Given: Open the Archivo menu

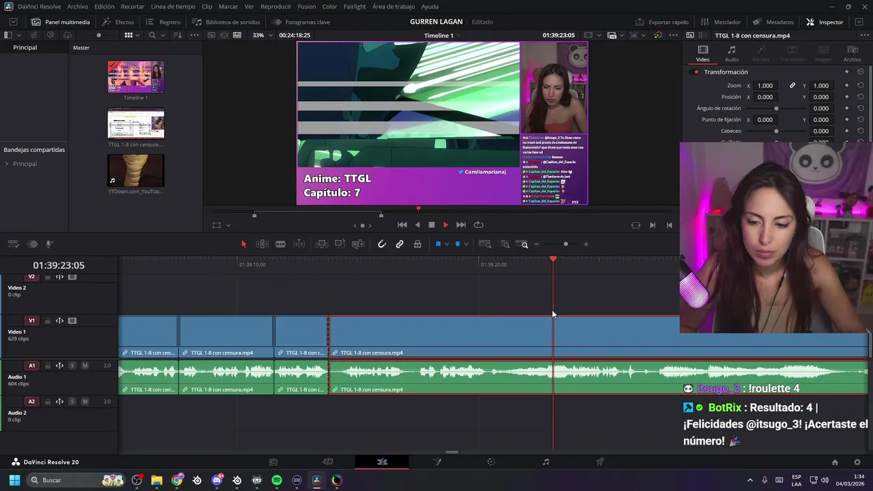Looking at the screenshot, I should (77, 6).
